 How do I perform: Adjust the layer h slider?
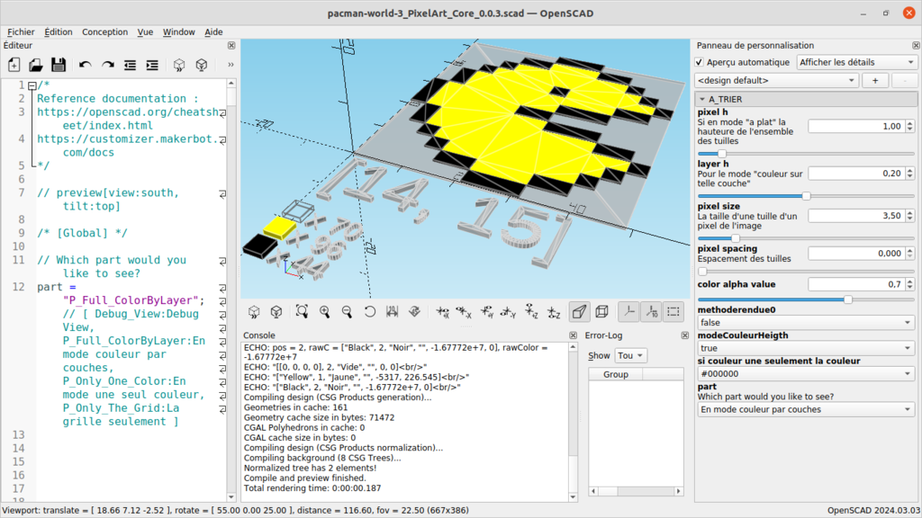click(806, 195)
